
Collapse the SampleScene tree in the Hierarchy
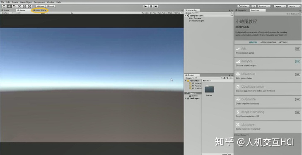point(186,16)
